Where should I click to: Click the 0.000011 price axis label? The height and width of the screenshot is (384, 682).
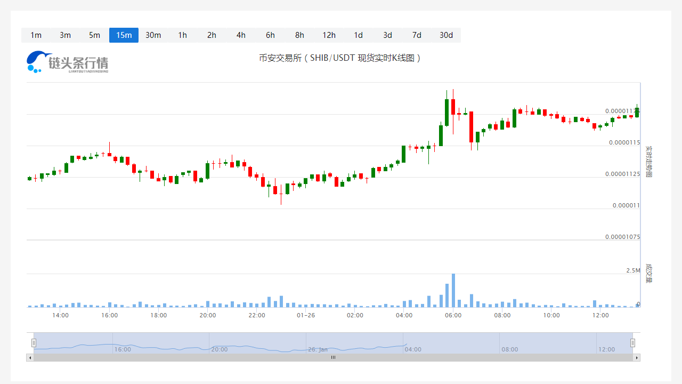(626, 205)
